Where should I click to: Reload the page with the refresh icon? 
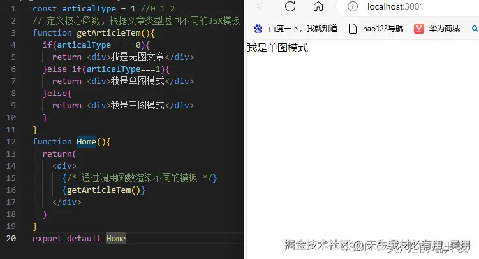pos(290,6)
